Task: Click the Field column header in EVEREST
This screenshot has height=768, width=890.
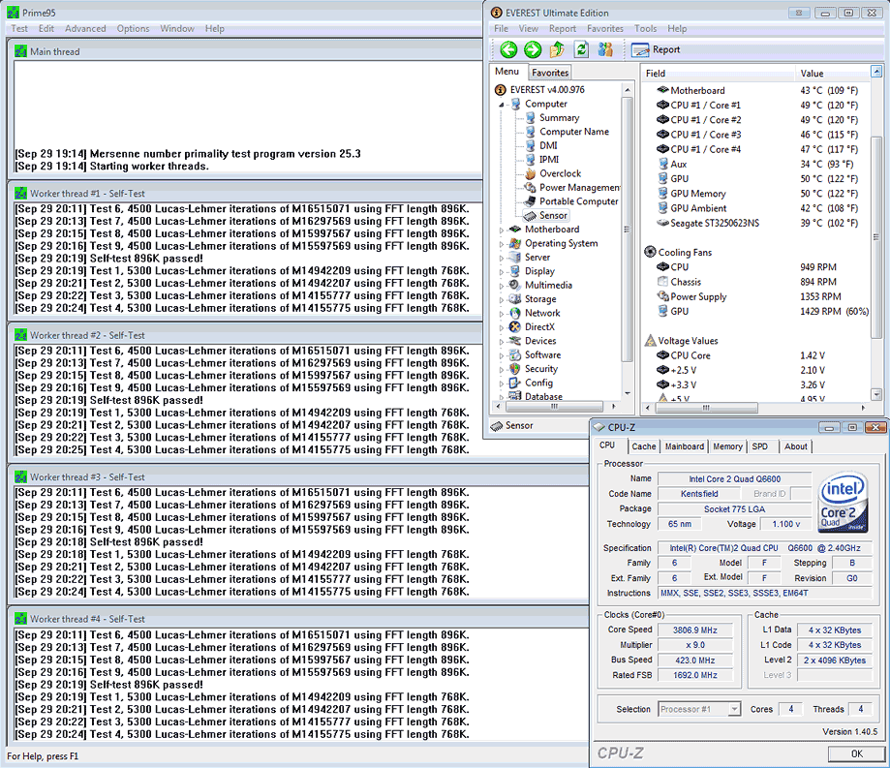Action: 718,74
